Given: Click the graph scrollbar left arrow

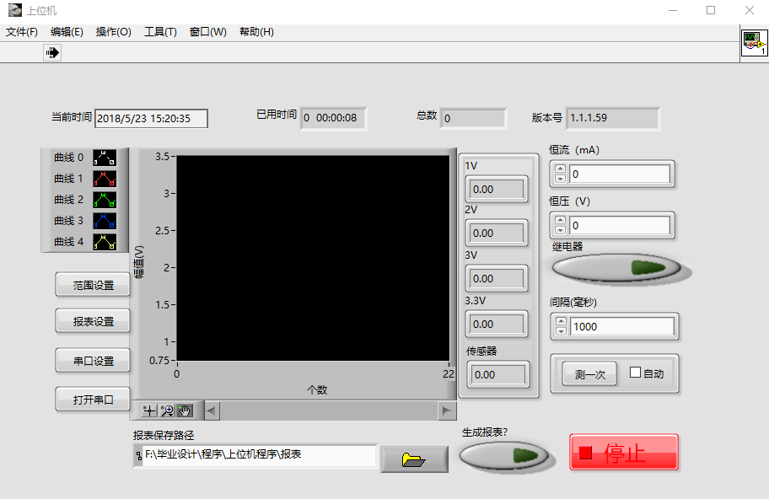Looking at the screenshot, I should [212, 410].
